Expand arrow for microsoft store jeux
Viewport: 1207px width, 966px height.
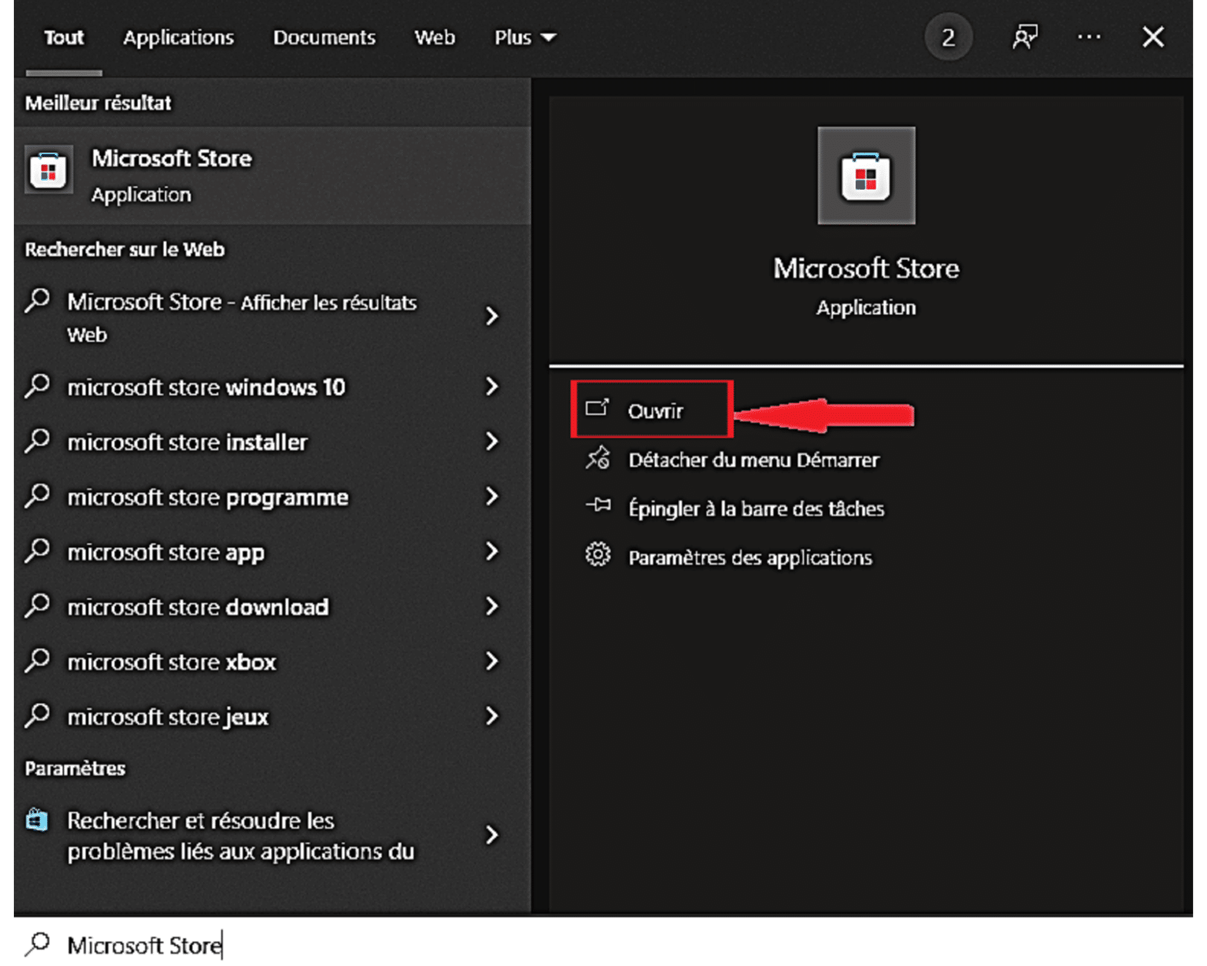tap(492, 716)
